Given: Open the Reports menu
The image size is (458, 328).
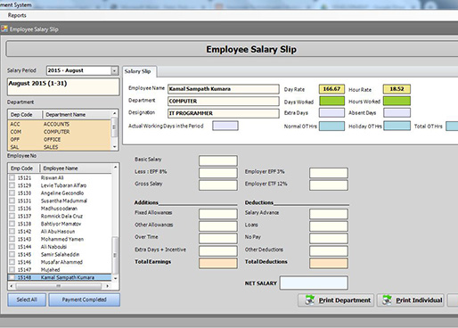Looking at the screenshot, I should tap(17, 15).
